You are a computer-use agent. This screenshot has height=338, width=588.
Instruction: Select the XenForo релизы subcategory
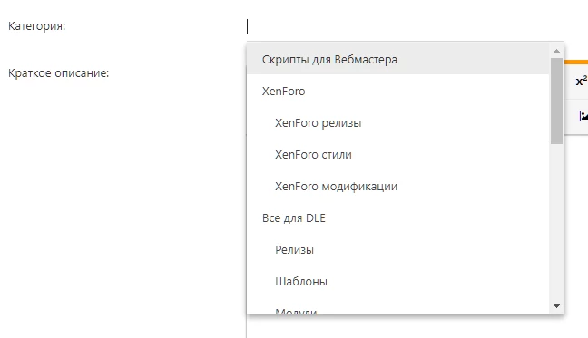pos(397,122)
